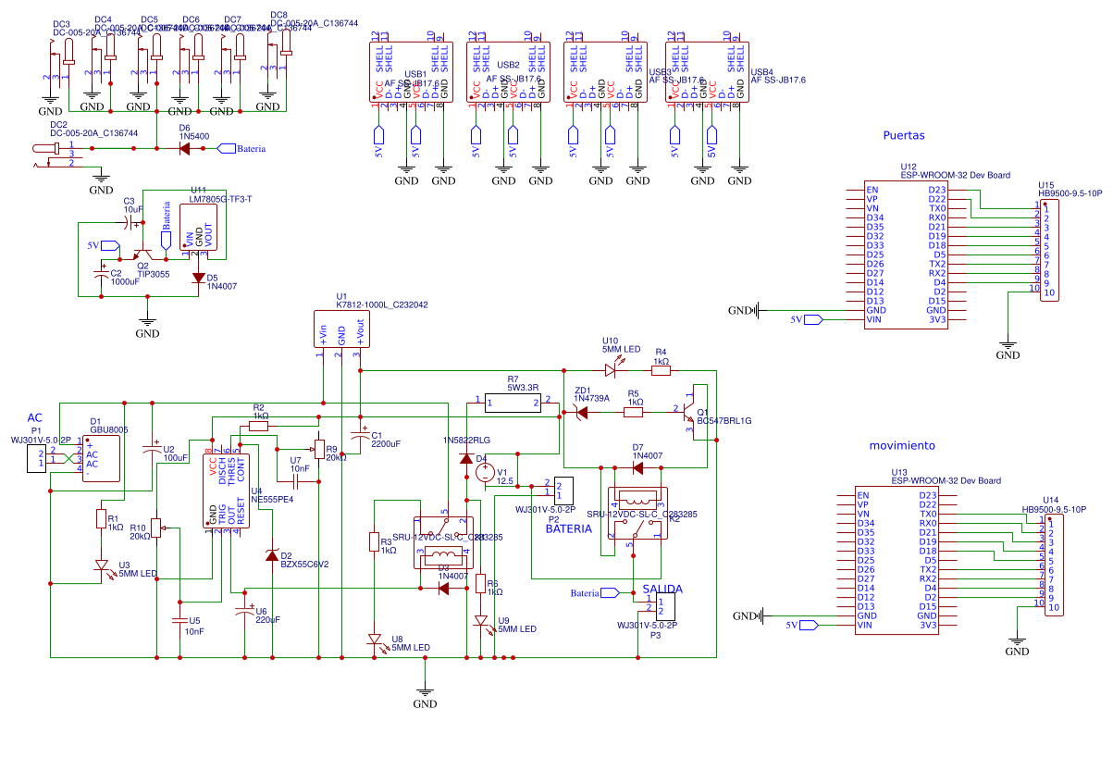The width and height of the screenshot is (1113, 770).
Task: Select the R10 20kΩ potentiometer symbol
Action: click(158, 528)
